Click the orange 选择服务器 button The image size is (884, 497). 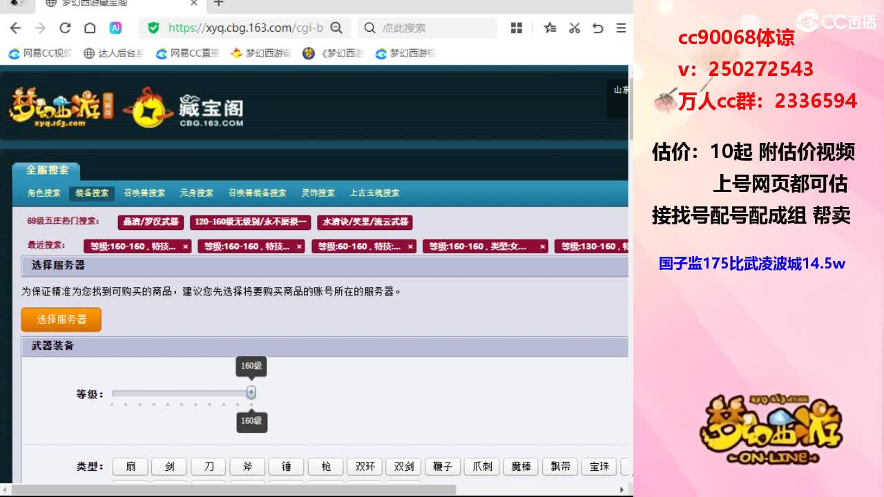pyautogui.click(x=61, y=320)
